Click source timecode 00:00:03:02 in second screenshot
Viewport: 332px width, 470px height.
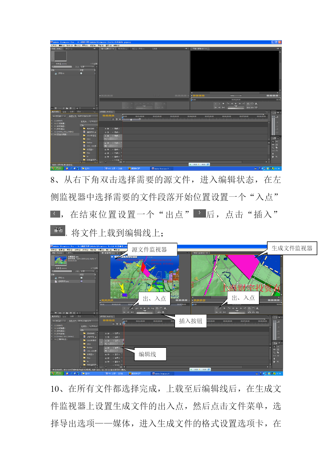[107, 300]
